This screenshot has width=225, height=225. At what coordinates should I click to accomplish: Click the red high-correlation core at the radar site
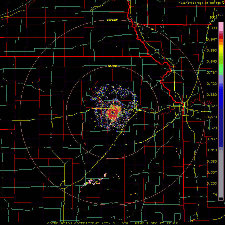click(112, 113)
